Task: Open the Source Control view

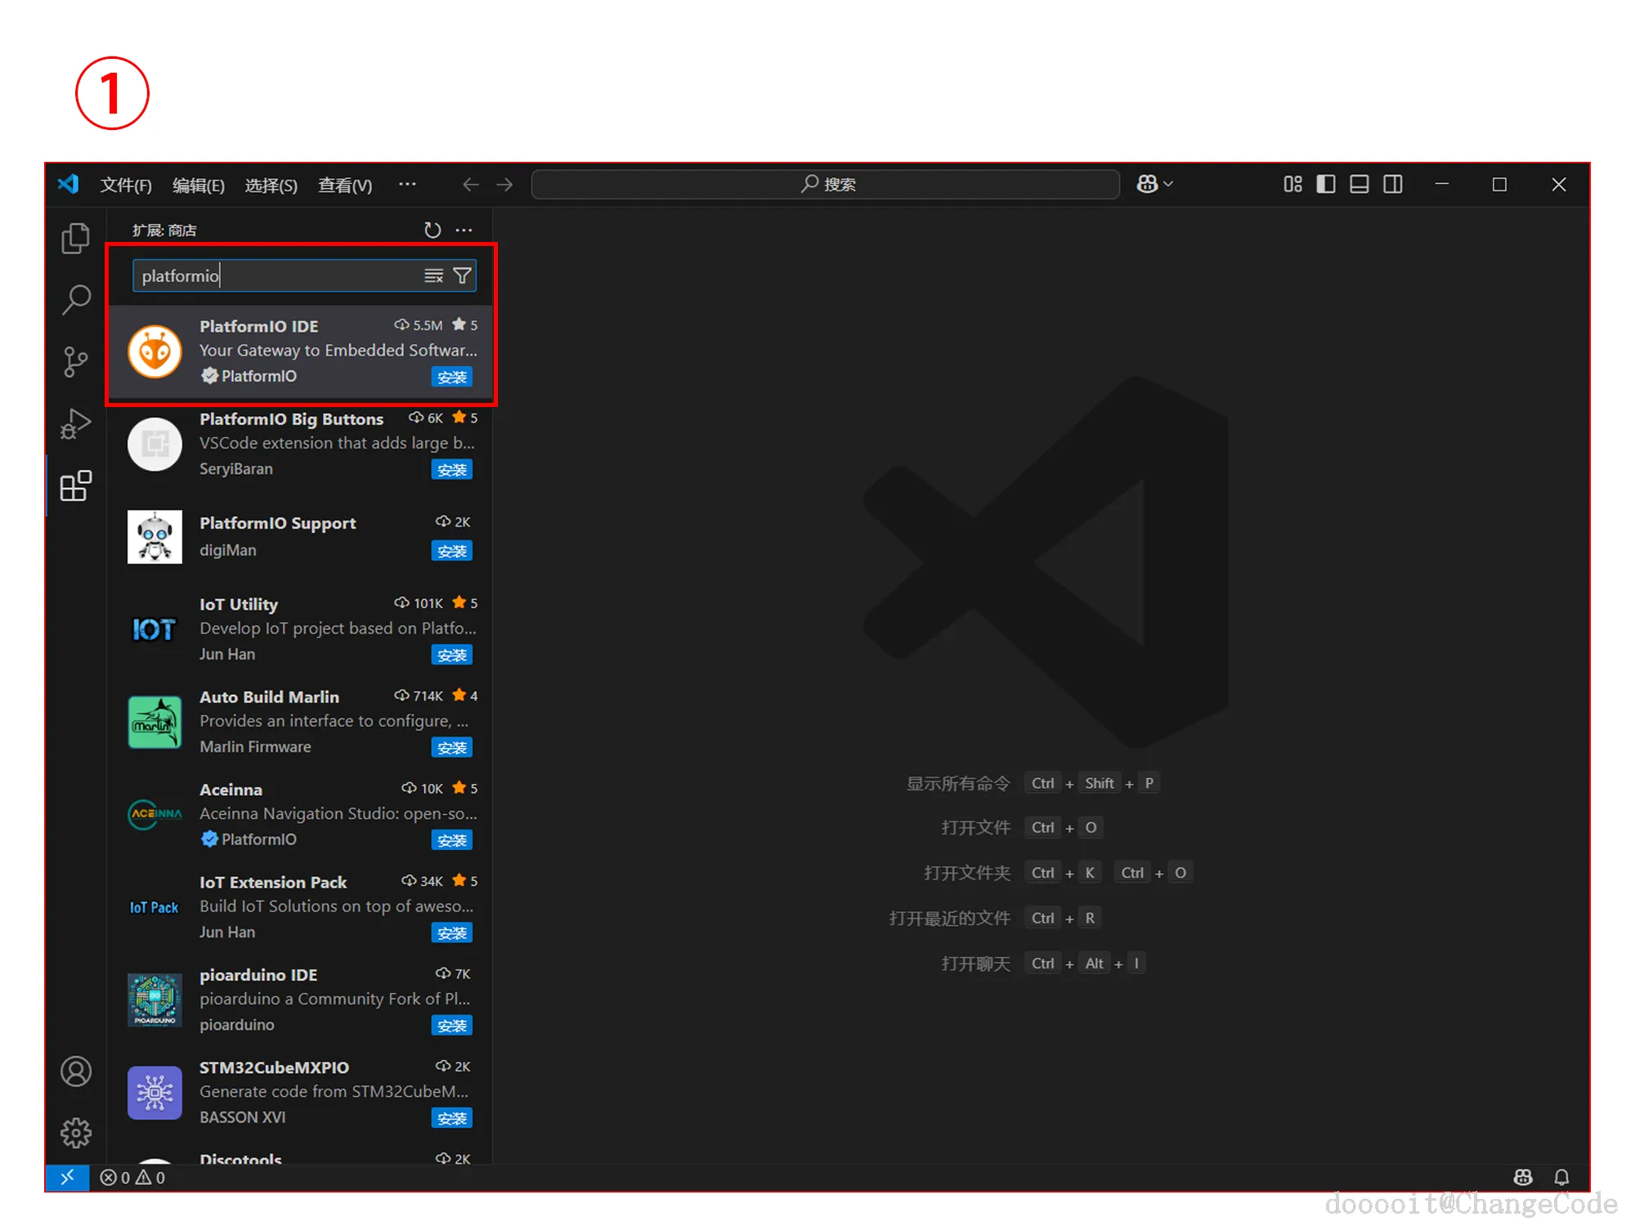Action: pyautogui.click(x=75, y=361)
